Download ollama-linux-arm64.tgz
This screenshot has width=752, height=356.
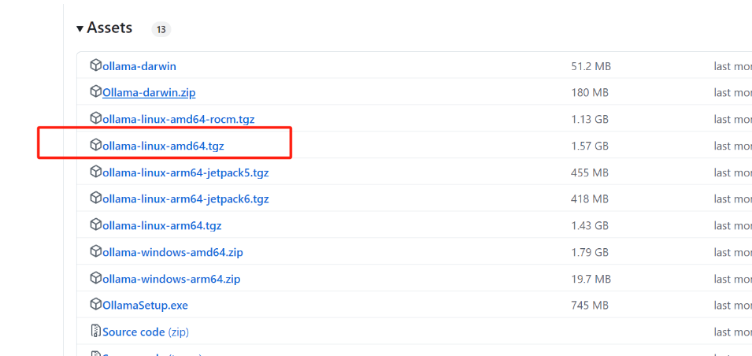[x=162, y=225]
